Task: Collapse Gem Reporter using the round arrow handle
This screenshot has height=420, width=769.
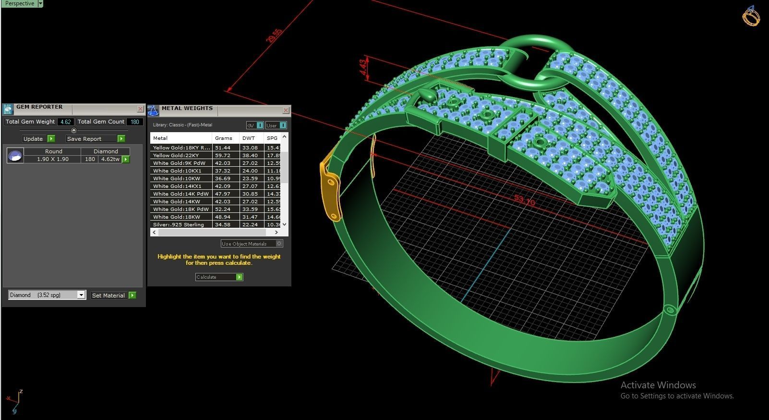Action: pos(73,130)
